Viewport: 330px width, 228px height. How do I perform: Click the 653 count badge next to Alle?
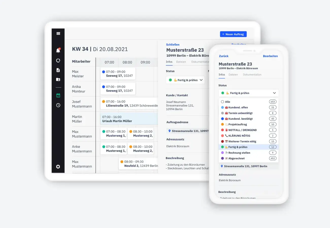click(x=273, y=102)
